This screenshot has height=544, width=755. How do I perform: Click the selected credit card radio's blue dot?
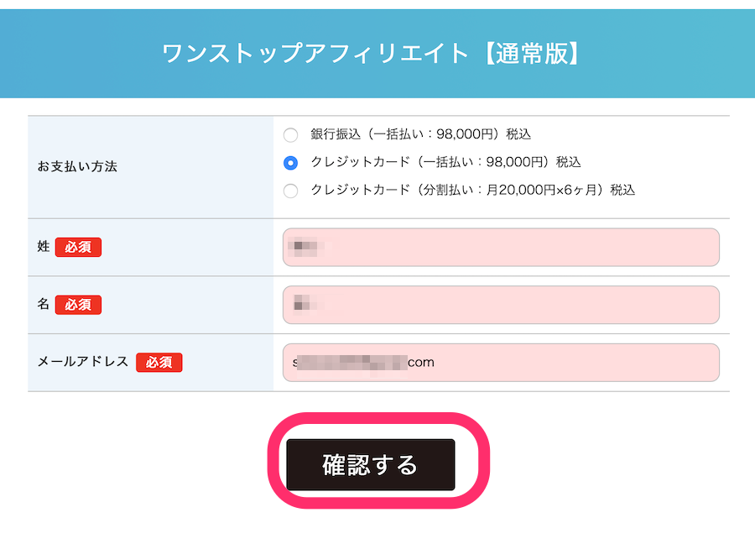point(290,163)
